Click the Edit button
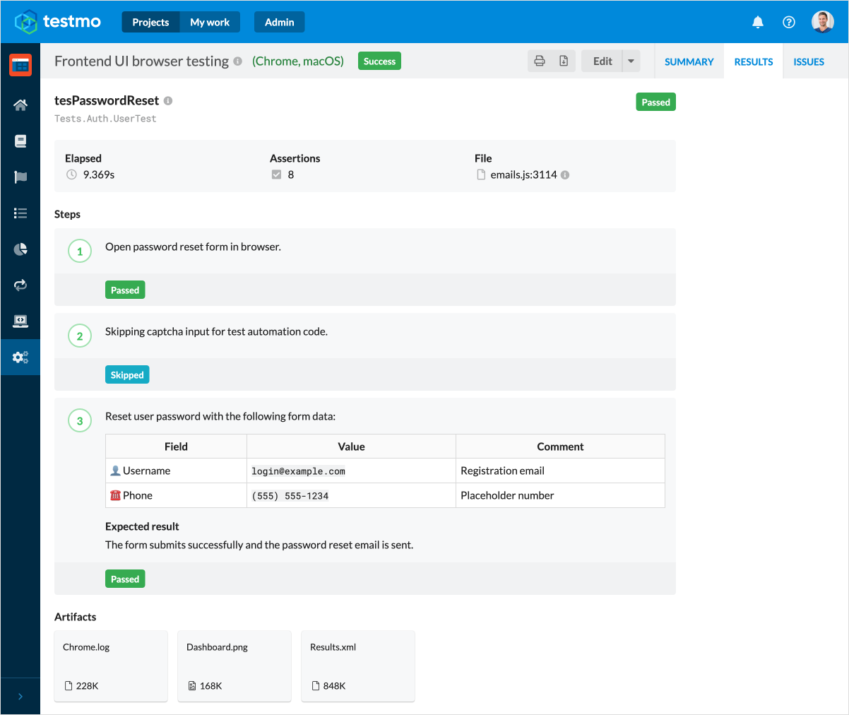The width and height of the screenshot is (849, 715). pyautogui.click(x=602, y=61)
